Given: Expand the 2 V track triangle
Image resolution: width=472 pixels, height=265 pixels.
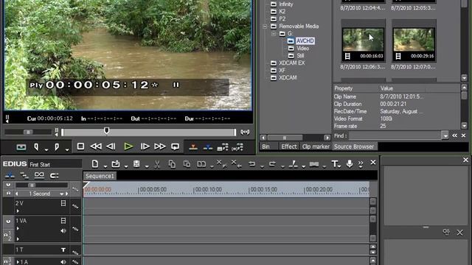Looking at the screenshot, I should point(18,211).
